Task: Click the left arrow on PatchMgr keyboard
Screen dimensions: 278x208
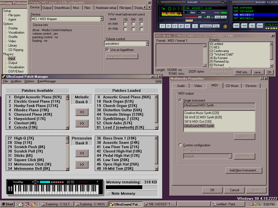Action: tap(33, 182)
